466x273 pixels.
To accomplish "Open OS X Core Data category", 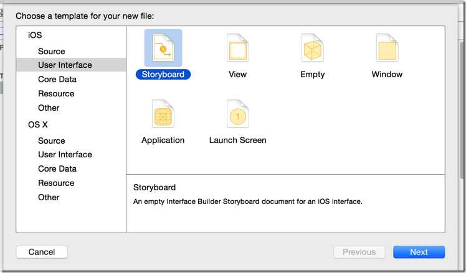I will point(57,169).
